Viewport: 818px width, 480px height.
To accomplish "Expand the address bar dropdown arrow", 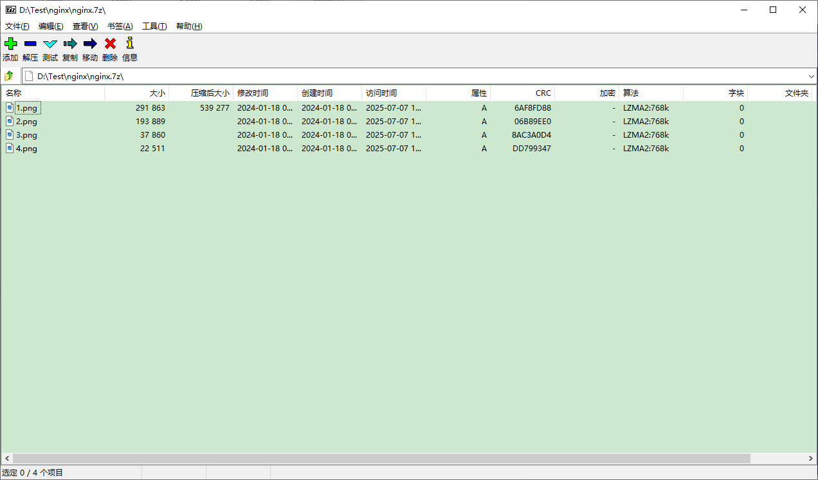I will 811,76.
